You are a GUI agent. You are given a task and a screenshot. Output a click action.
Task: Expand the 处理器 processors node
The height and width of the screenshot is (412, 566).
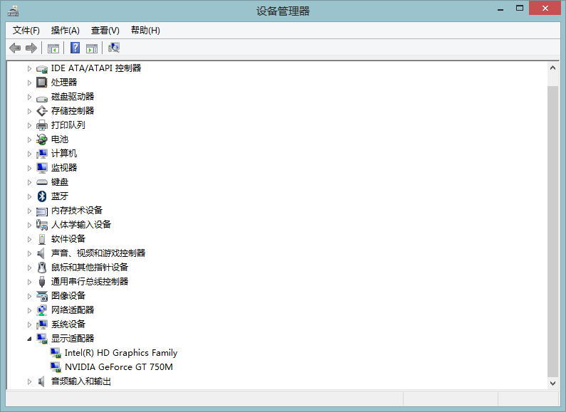(x=29, y=83)
